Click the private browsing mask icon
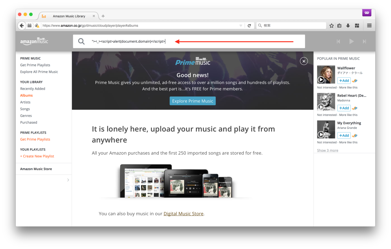Image resolution: width=391 pixels, height=249 pixels. (367, 13)
